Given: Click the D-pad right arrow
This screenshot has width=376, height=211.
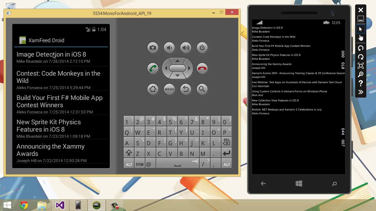Looking at the screenshot, I should click(x=189, y=68).
